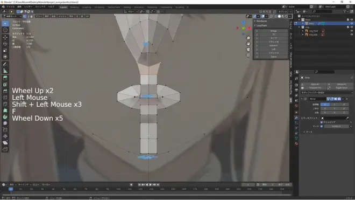Viewport: 355px width, 200px height.
Task: Toggle the Clipping checkbox in Mirror modifier
Action: click(x=322, y=122)
